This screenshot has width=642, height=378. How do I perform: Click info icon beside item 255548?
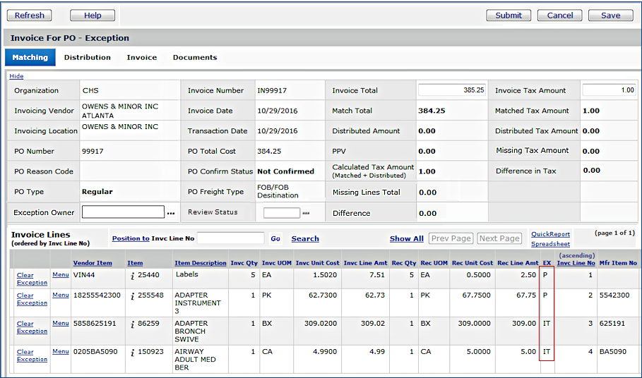[x=133, y=295]
